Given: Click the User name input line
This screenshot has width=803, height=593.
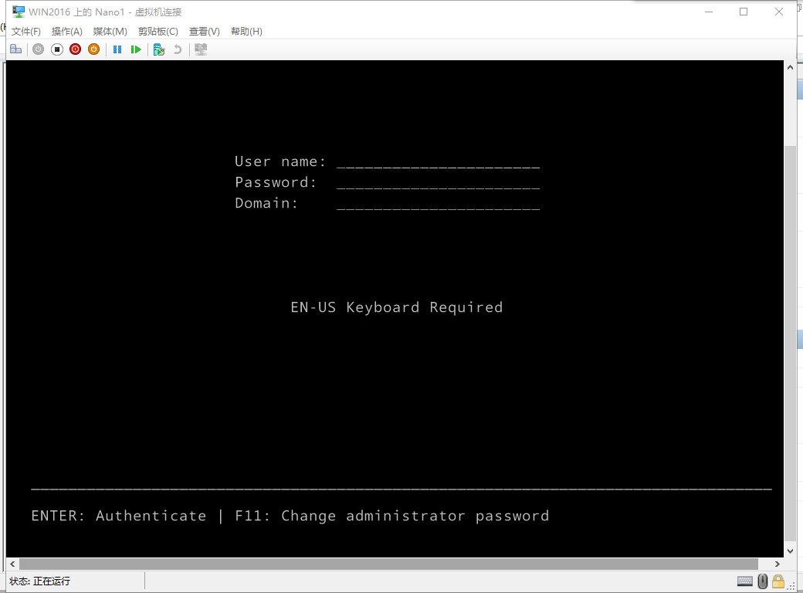Looking at the screenshot, I should pos(439,162).
